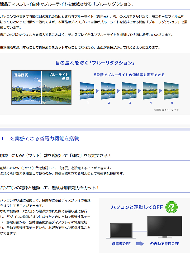
Task: Click the ブルーライト低減 half of comparison image
Action: (x=56, y=88)
